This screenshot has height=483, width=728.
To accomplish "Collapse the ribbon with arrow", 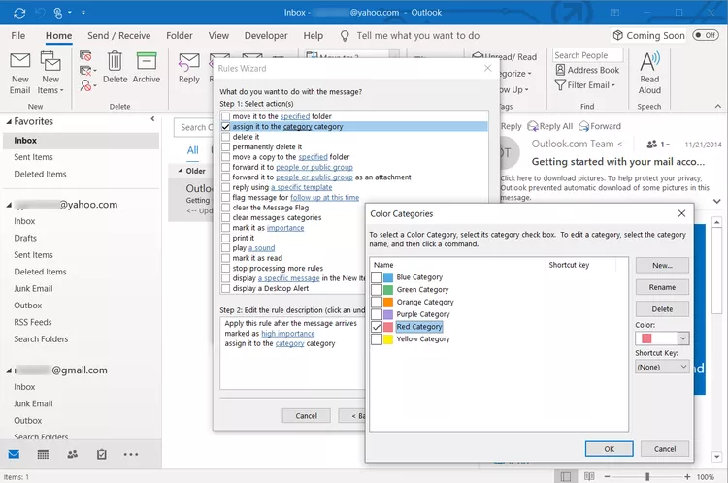I will pyautogui.click(x=717, y=107).
